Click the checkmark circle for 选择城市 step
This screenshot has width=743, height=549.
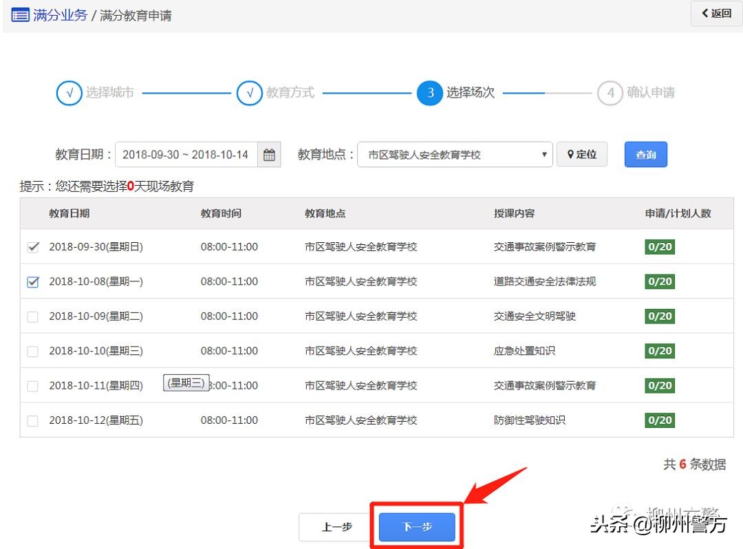[x=69, y=93]
